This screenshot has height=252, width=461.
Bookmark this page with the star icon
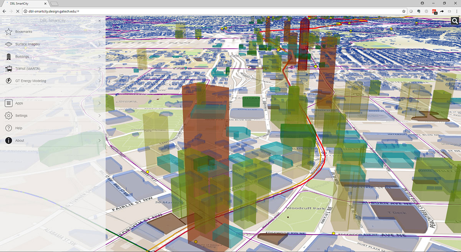pyautogui.click(x=404, y=12)
